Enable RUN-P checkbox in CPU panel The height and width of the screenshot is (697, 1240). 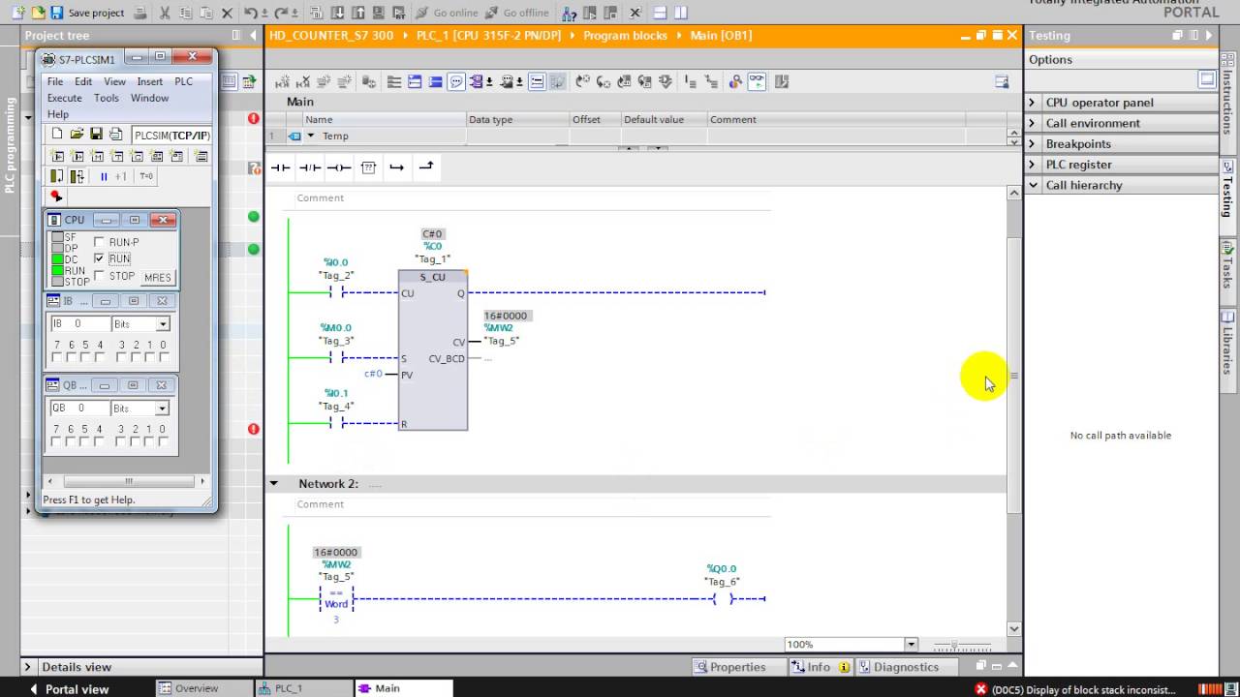point(99,242)
